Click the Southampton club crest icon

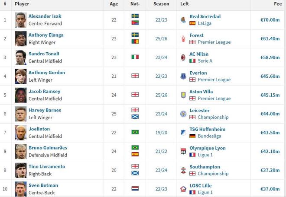pos(183,170)
